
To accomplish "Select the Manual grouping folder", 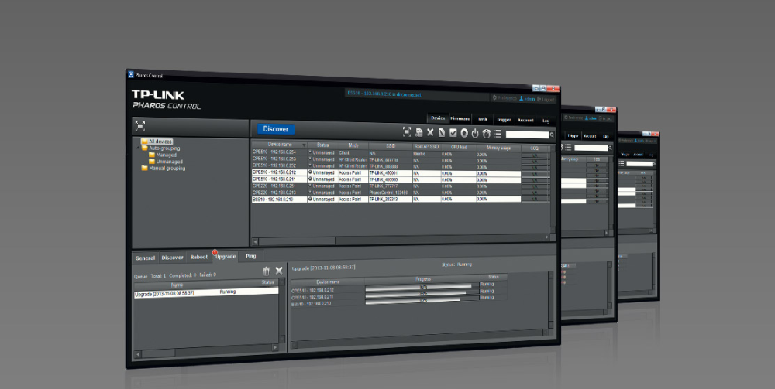I will click(x=167, y=168).
